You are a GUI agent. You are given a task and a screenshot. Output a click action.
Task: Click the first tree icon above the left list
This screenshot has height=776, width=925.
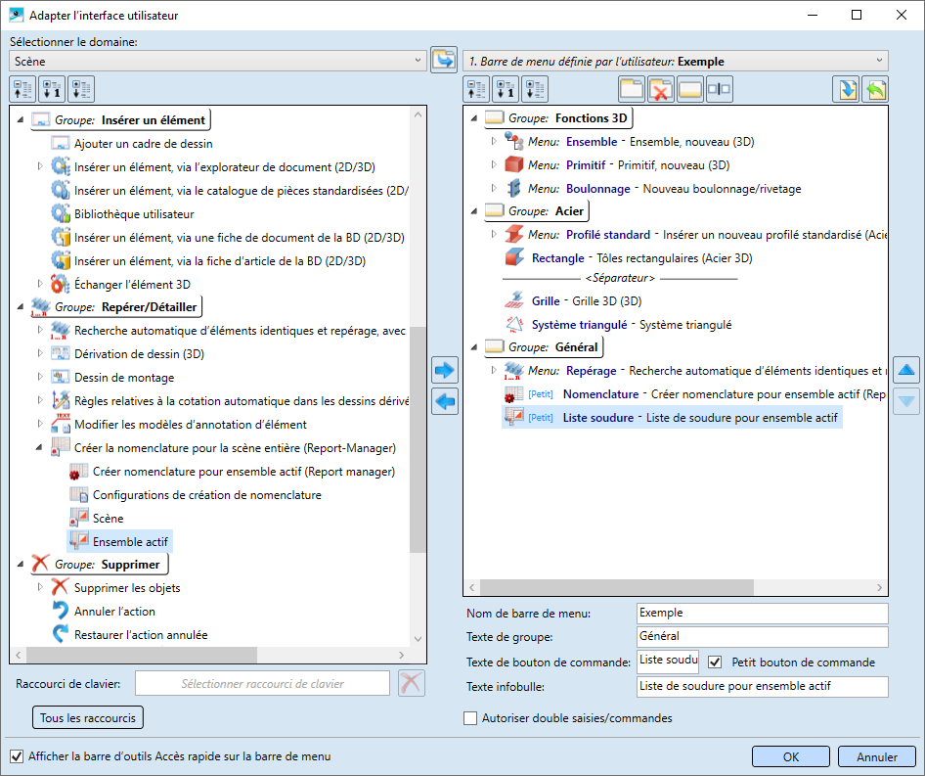pos(22,89)
